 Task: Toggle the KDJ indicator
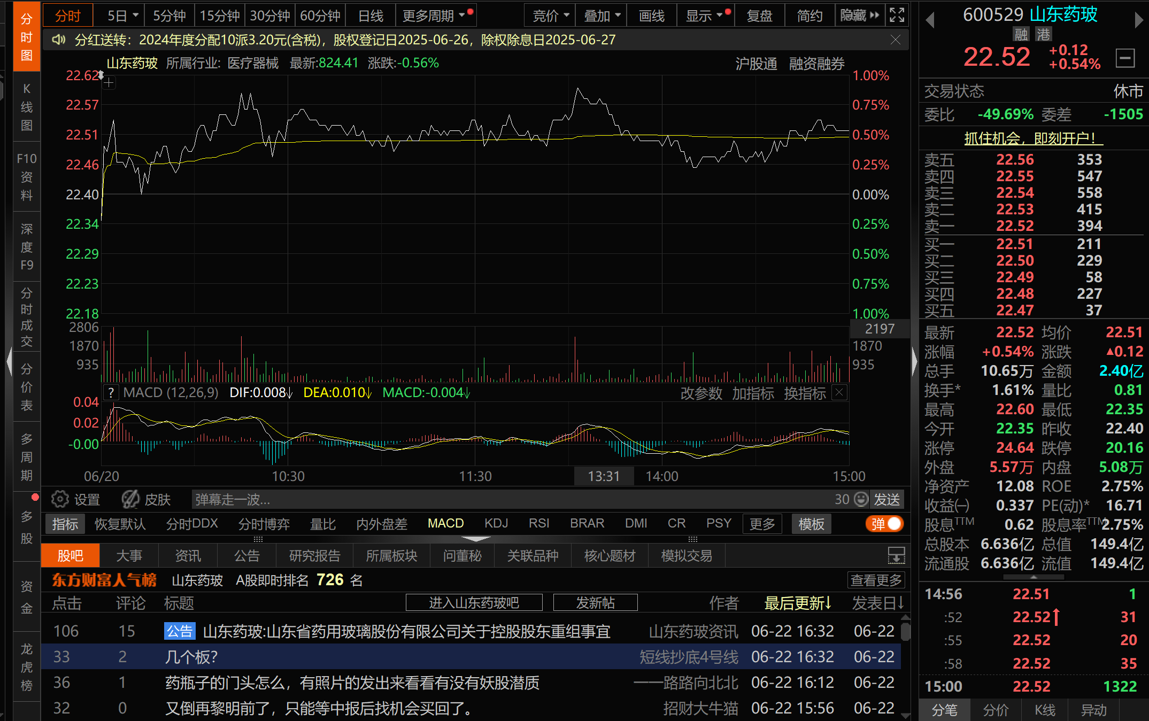coord(496,523)
